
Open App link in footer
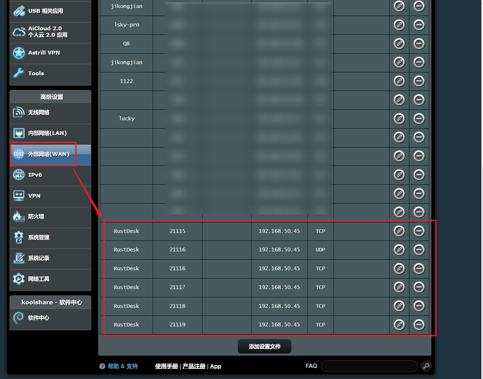216,366
